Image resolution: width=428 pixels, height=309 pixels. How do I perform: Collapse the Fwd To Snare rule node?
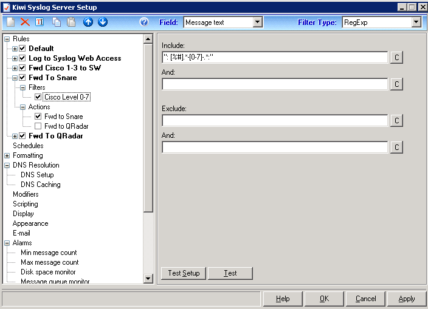[x=15, y=78]
